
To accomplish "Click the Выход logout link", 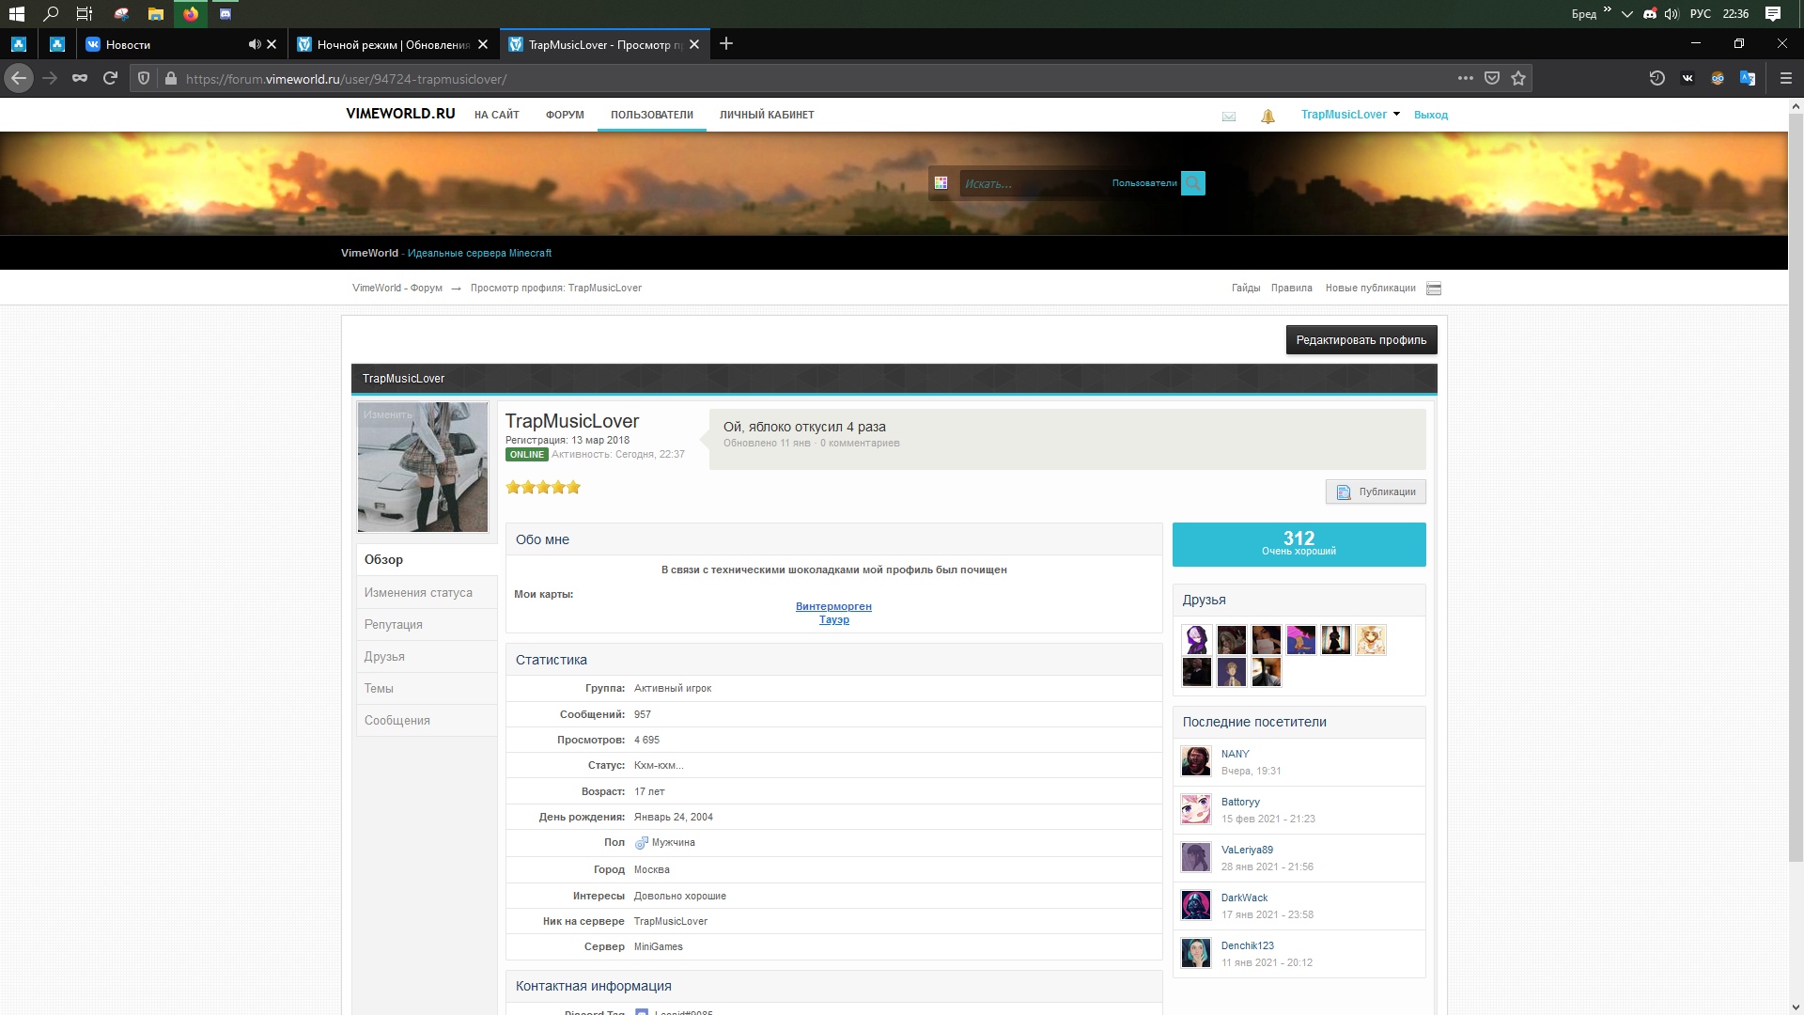I will click(x=1430, y=115).
